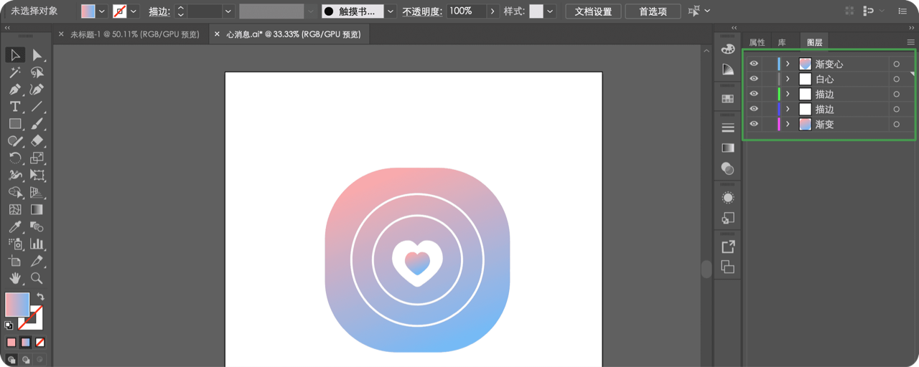Open the Layers panel flyout menu
Viewport: 919px width, 367px height.
pyautogui.click(x=910, y=42)
